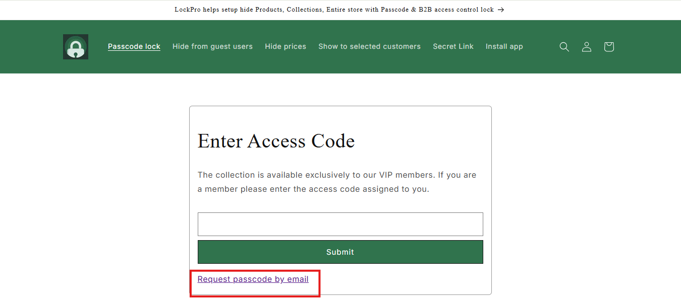The image size is (681, 299).
Task: Click the Request passcode by email link
Action: click(253, 279)
